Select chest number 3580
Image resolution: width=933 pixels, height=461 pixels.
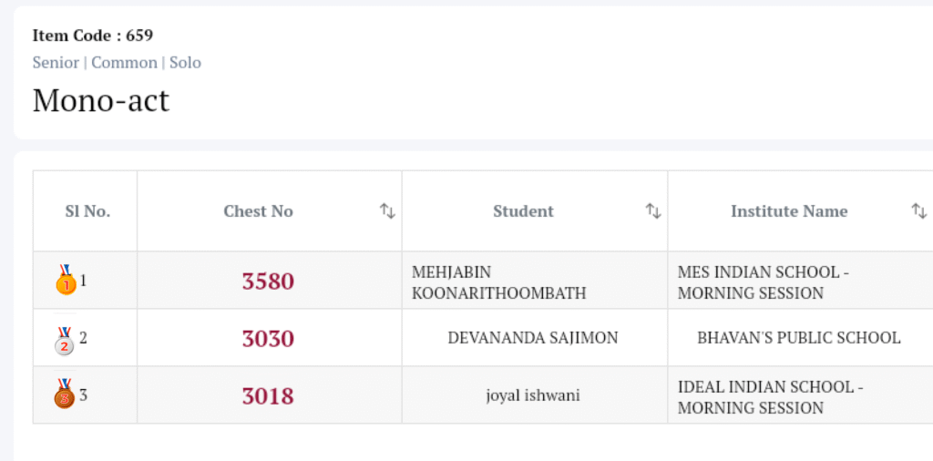(268, 282)
